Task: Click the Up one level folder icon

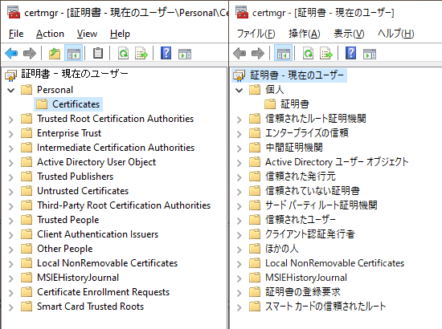Action: tap(55, 53)
